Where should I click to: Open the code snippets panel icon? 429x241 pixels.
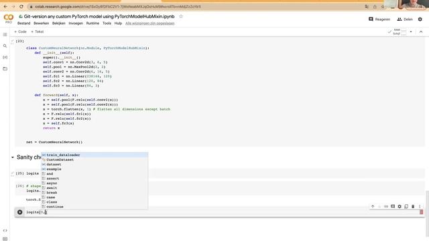(x=5, y=230)
